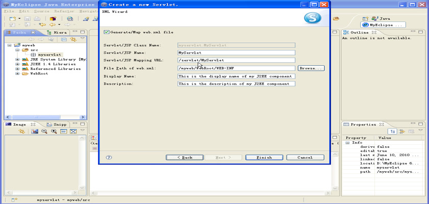Open Package Explorer view menu triangle
This screenshot has height=204, width=429.
tap(82, 39)
